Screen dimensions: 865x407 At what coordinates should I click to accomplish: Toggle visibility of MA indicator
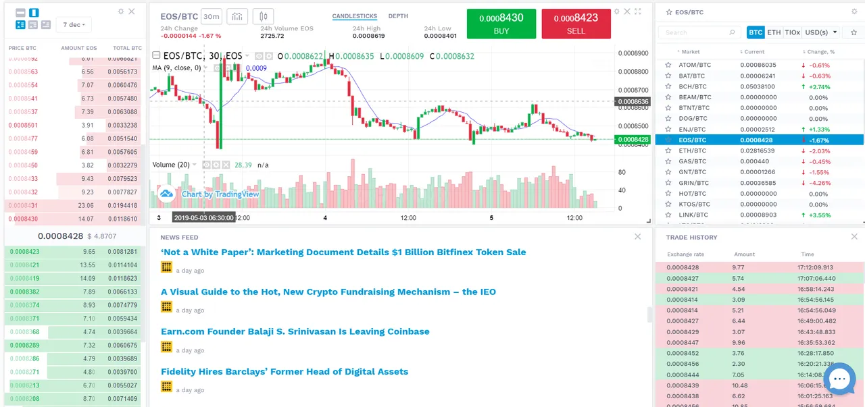tap(218, 68)
